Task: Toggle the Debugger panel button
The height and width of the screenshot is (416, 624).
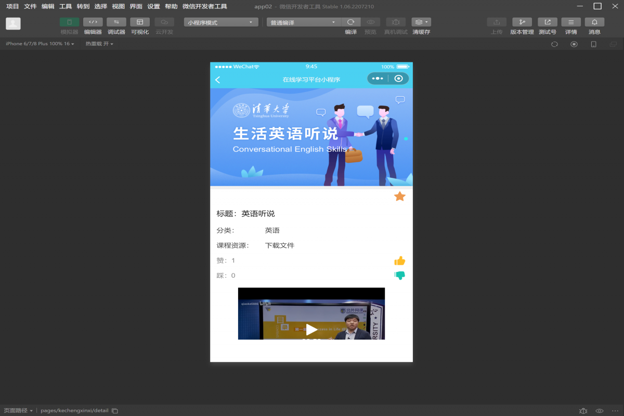Action: point(116,22)
